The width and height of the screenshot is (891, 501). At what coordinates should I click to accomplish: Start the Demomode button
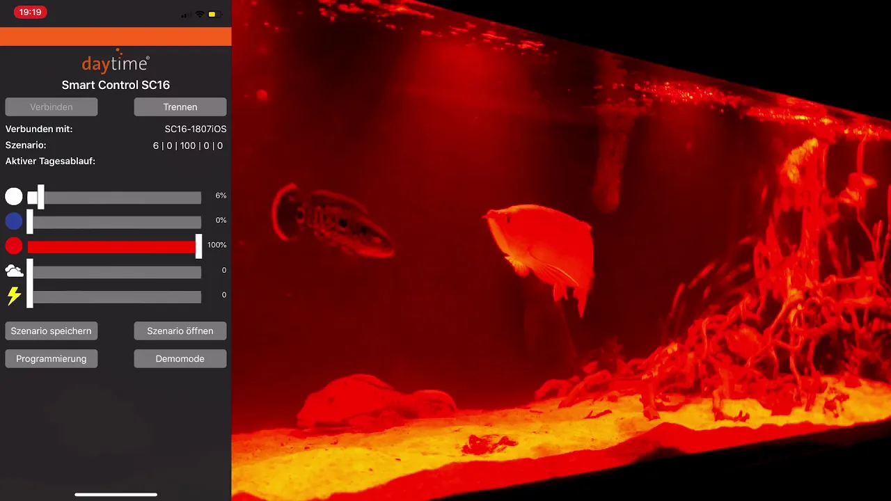coord(180,358)
